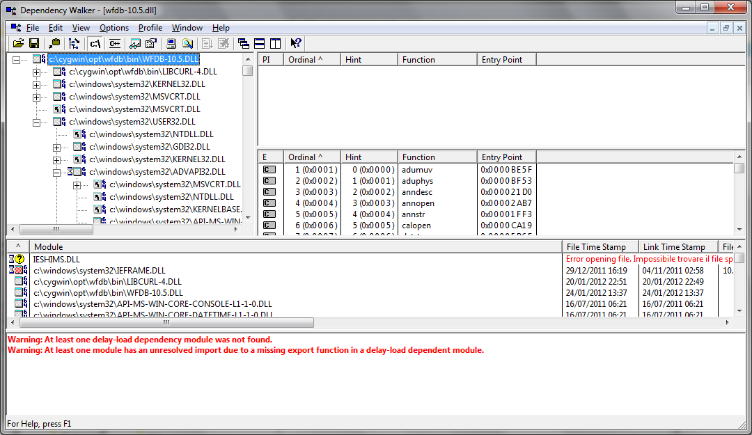Toggle the Undecorate C++ Functions button
Screen dimensions: 752x435
(x=114, y=43)
